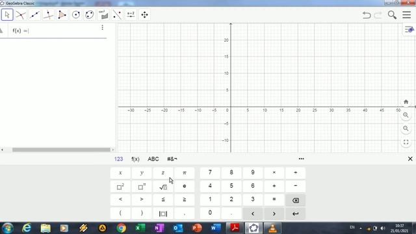Open the three-dot options for f(x) row
Screen dimensions: 416x234
coord(103,27)
